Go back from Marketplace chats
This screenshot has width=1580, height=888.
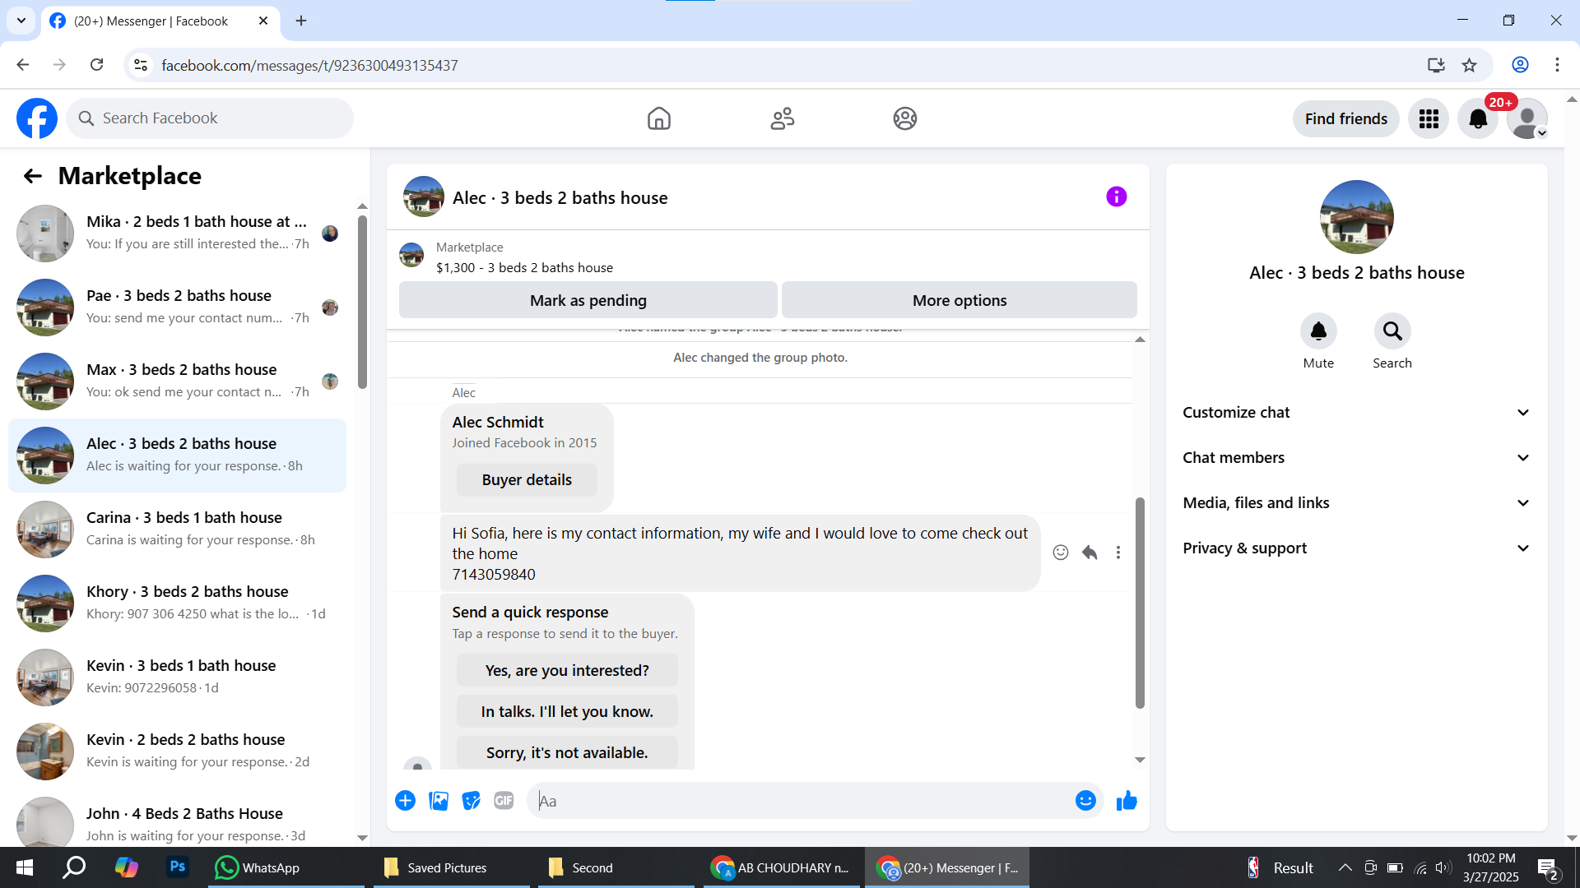[x=33, y=176]
